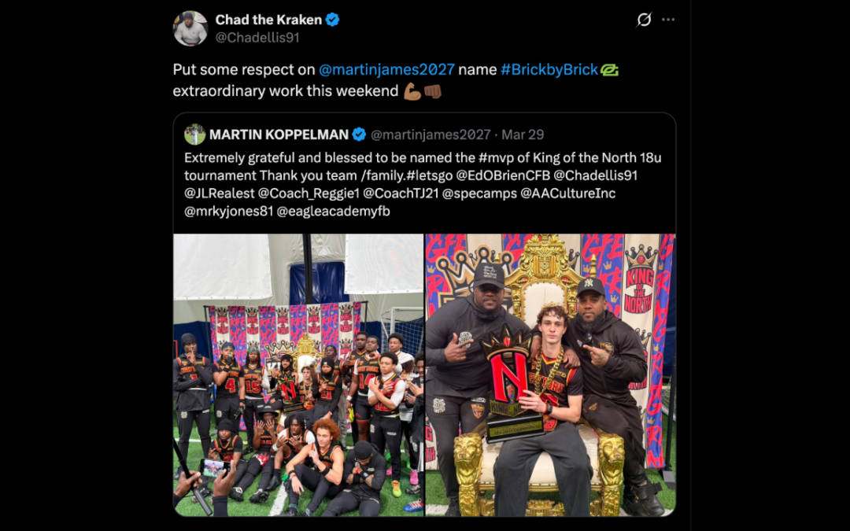Click Martin Koppelman's small profile avatar
The width and height of the screenshot is (850, 531).
point(194,135)
